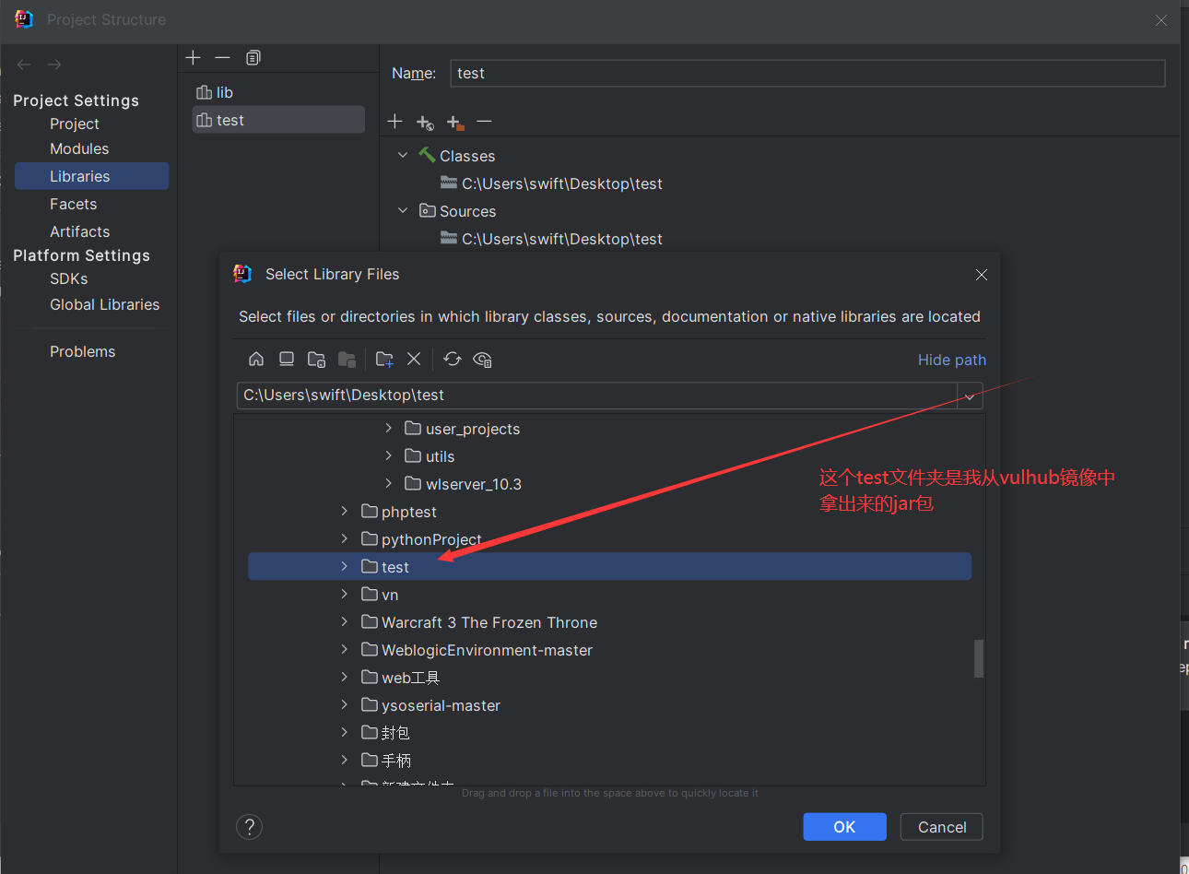
Task: Expand the WeblogicEnvironment-master folder
Action: [x=345, y=649]
